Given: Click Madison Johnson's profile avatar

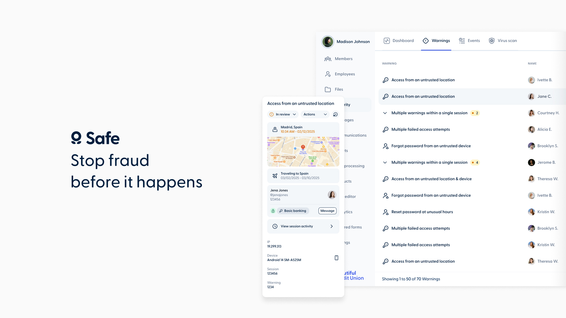Looking at the screenshot, I should point(328,42).
